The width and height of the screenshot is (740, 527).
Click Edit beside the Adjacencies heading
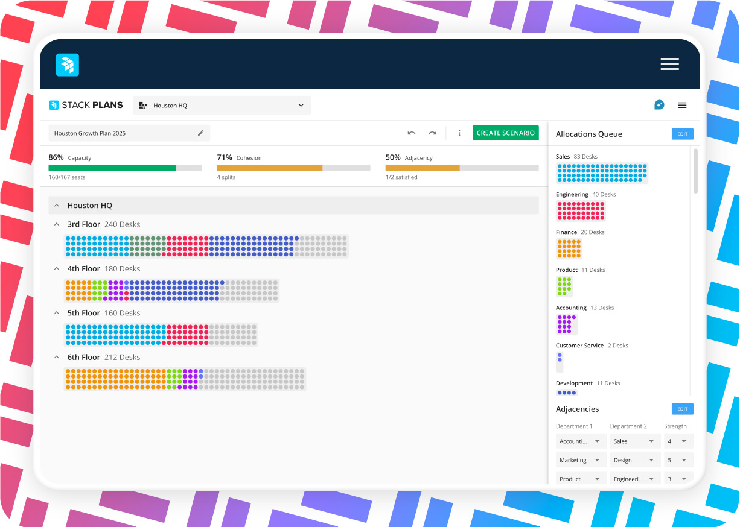[x=682, y=409]
